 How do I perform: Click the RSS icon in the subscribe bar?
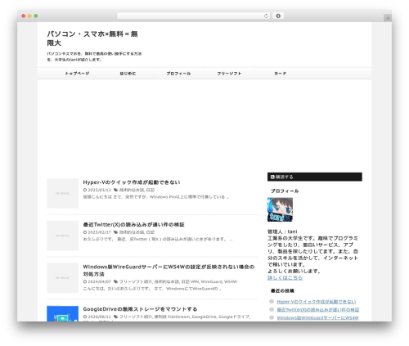272,177
